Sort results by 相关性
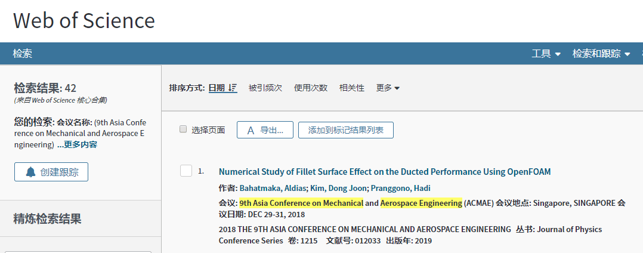 (352, 88)
